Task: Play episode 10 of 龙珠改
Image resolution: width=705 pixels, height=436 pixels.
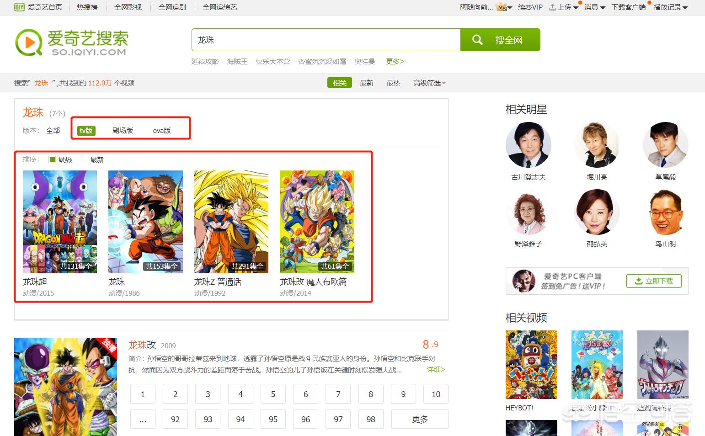Action: (436, 394)
